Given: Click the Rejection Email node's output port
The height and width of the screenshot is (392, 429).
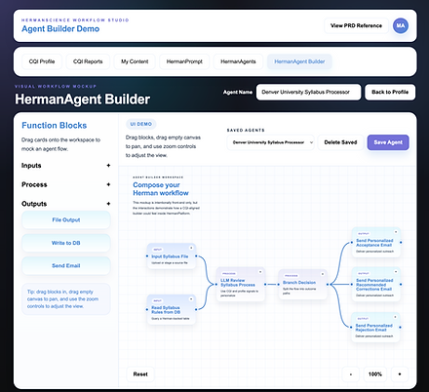Looking at the screenshot, I should pyautogui.click(x=400, y=328).
